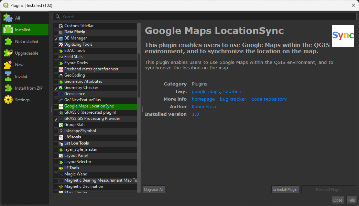Screen dimensions: 359x206
Task: Click the Sync plugin logo thumbnail
Action: pyautogui.click(x=343, y=36)
